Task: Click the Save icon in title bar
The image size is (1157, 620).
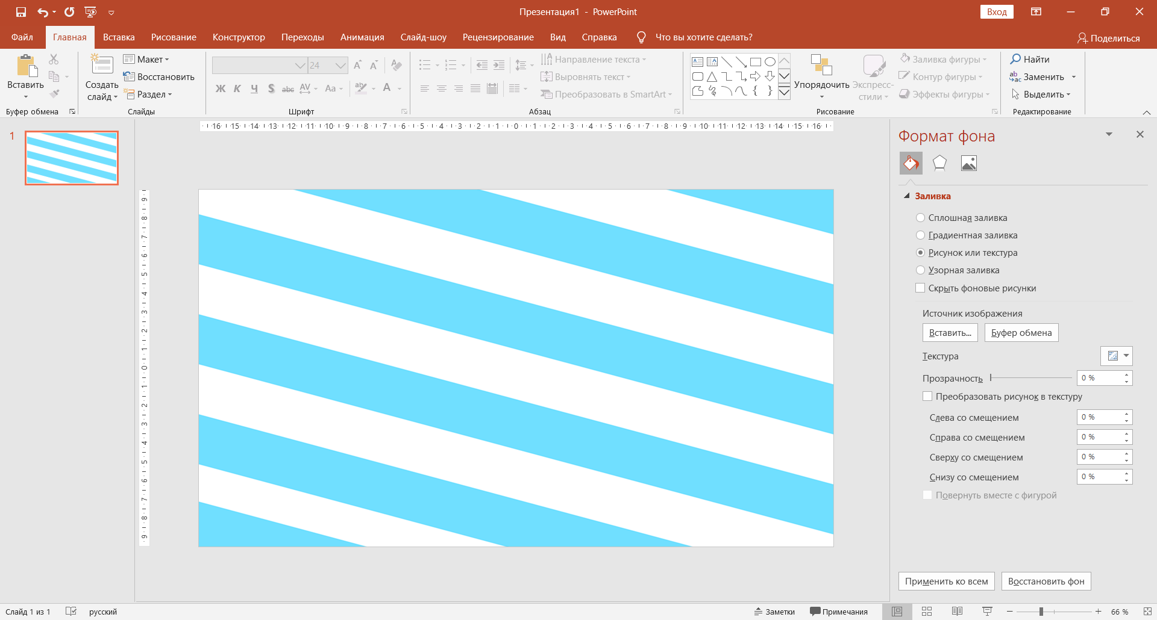Action: tap(21, 12)
